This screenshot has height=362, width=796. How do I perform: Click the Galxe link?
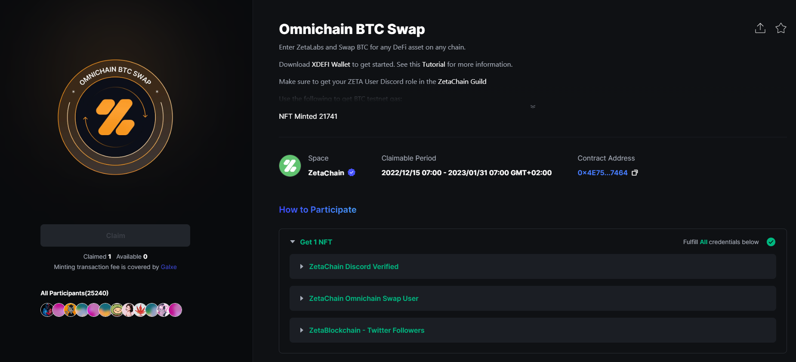click(169, 267)
